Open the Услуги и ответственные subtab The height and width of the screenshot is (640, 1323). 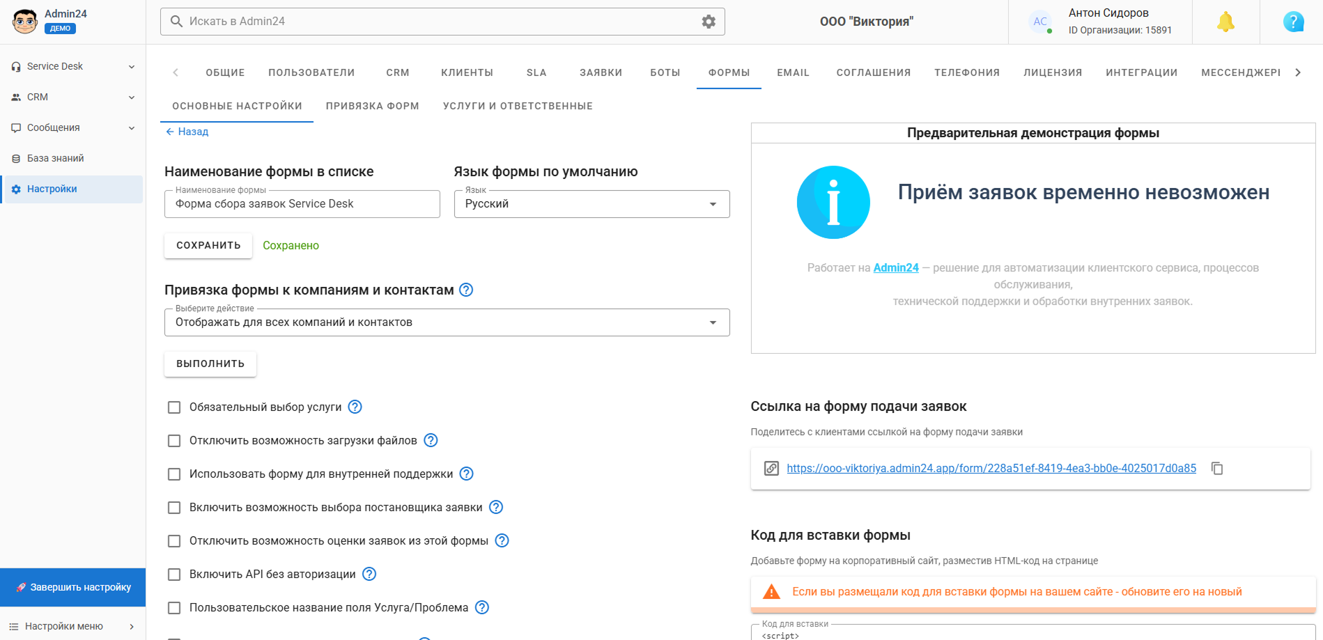(x=518, y=106)
